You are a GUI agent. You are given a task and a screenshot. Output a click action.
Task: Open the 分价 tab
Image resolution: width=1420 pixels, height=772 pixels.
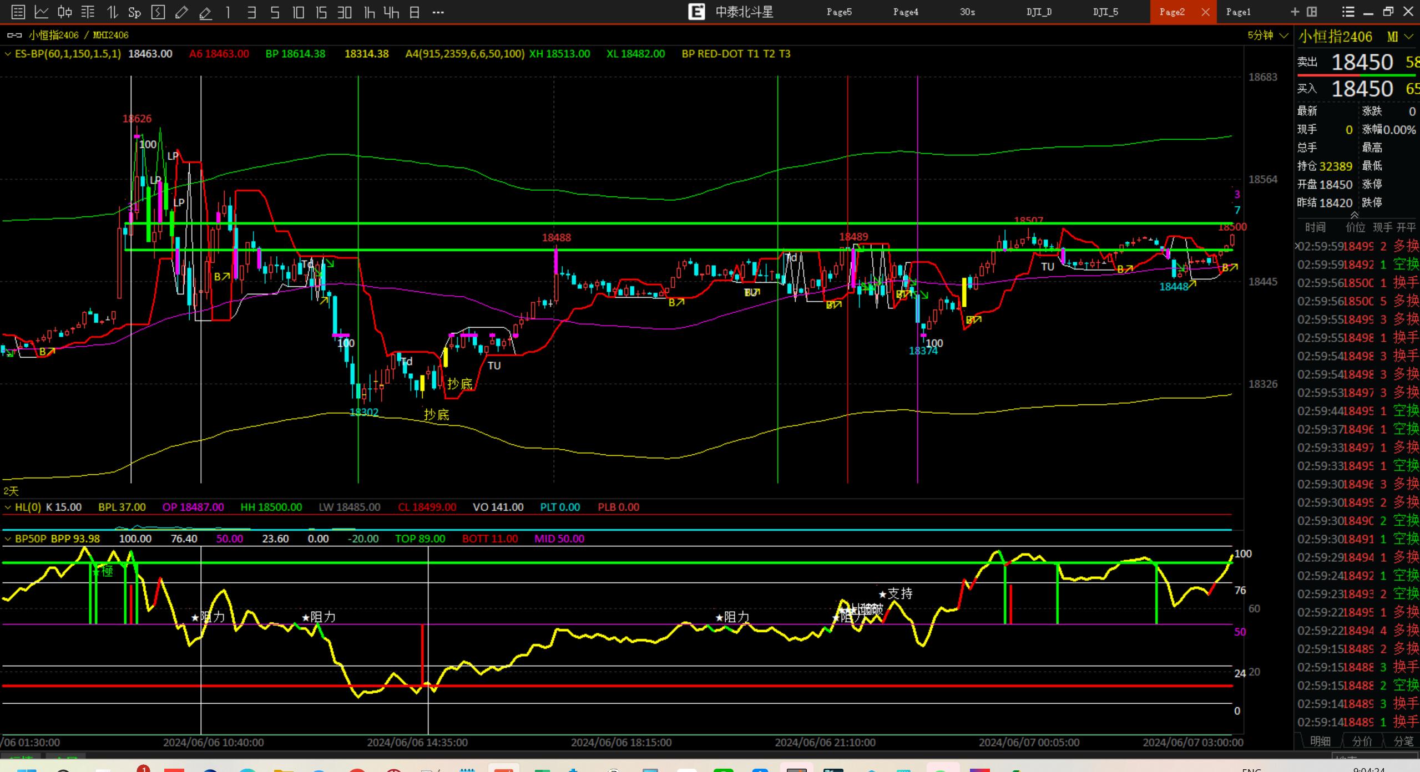[x=1362, y=741]
